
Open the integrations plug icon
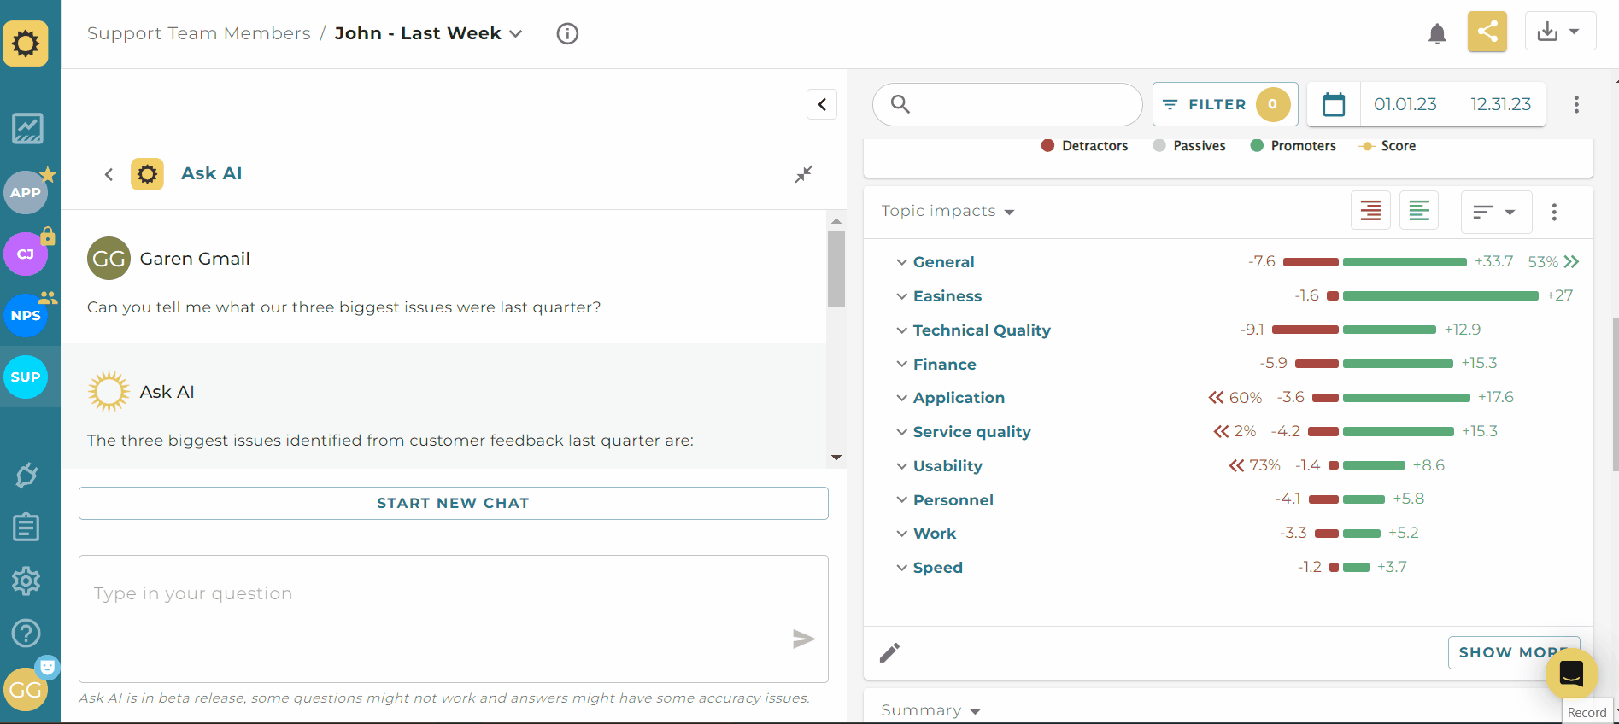point(26,476)
